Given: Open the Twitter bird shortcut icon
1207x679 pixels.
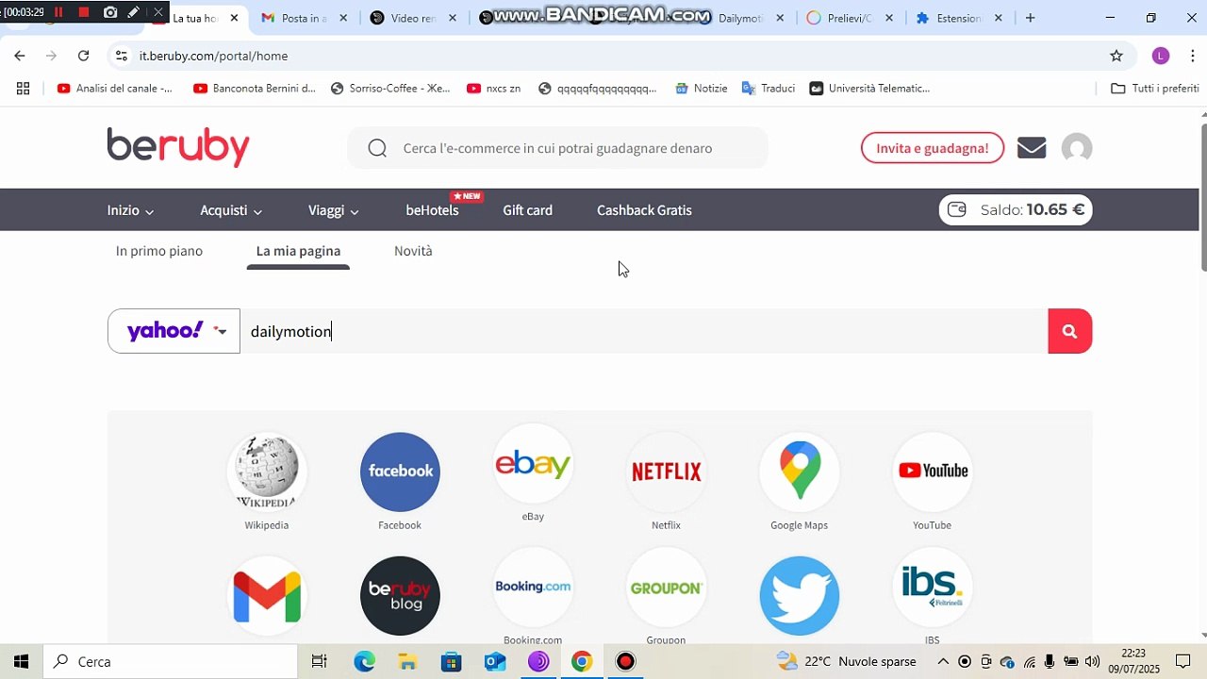Looking at the screenshot, I should click(x=800, y=595).
